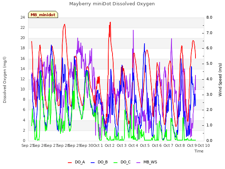Click the chart title Mayberry miniDot Dissolved Oxygen

pos(112,4)
